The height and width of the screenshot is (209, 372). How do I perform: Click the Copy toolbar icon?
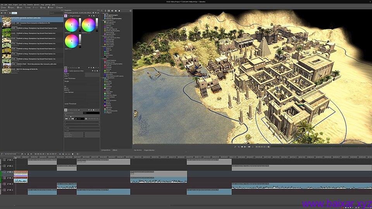(x=43, y=7)
